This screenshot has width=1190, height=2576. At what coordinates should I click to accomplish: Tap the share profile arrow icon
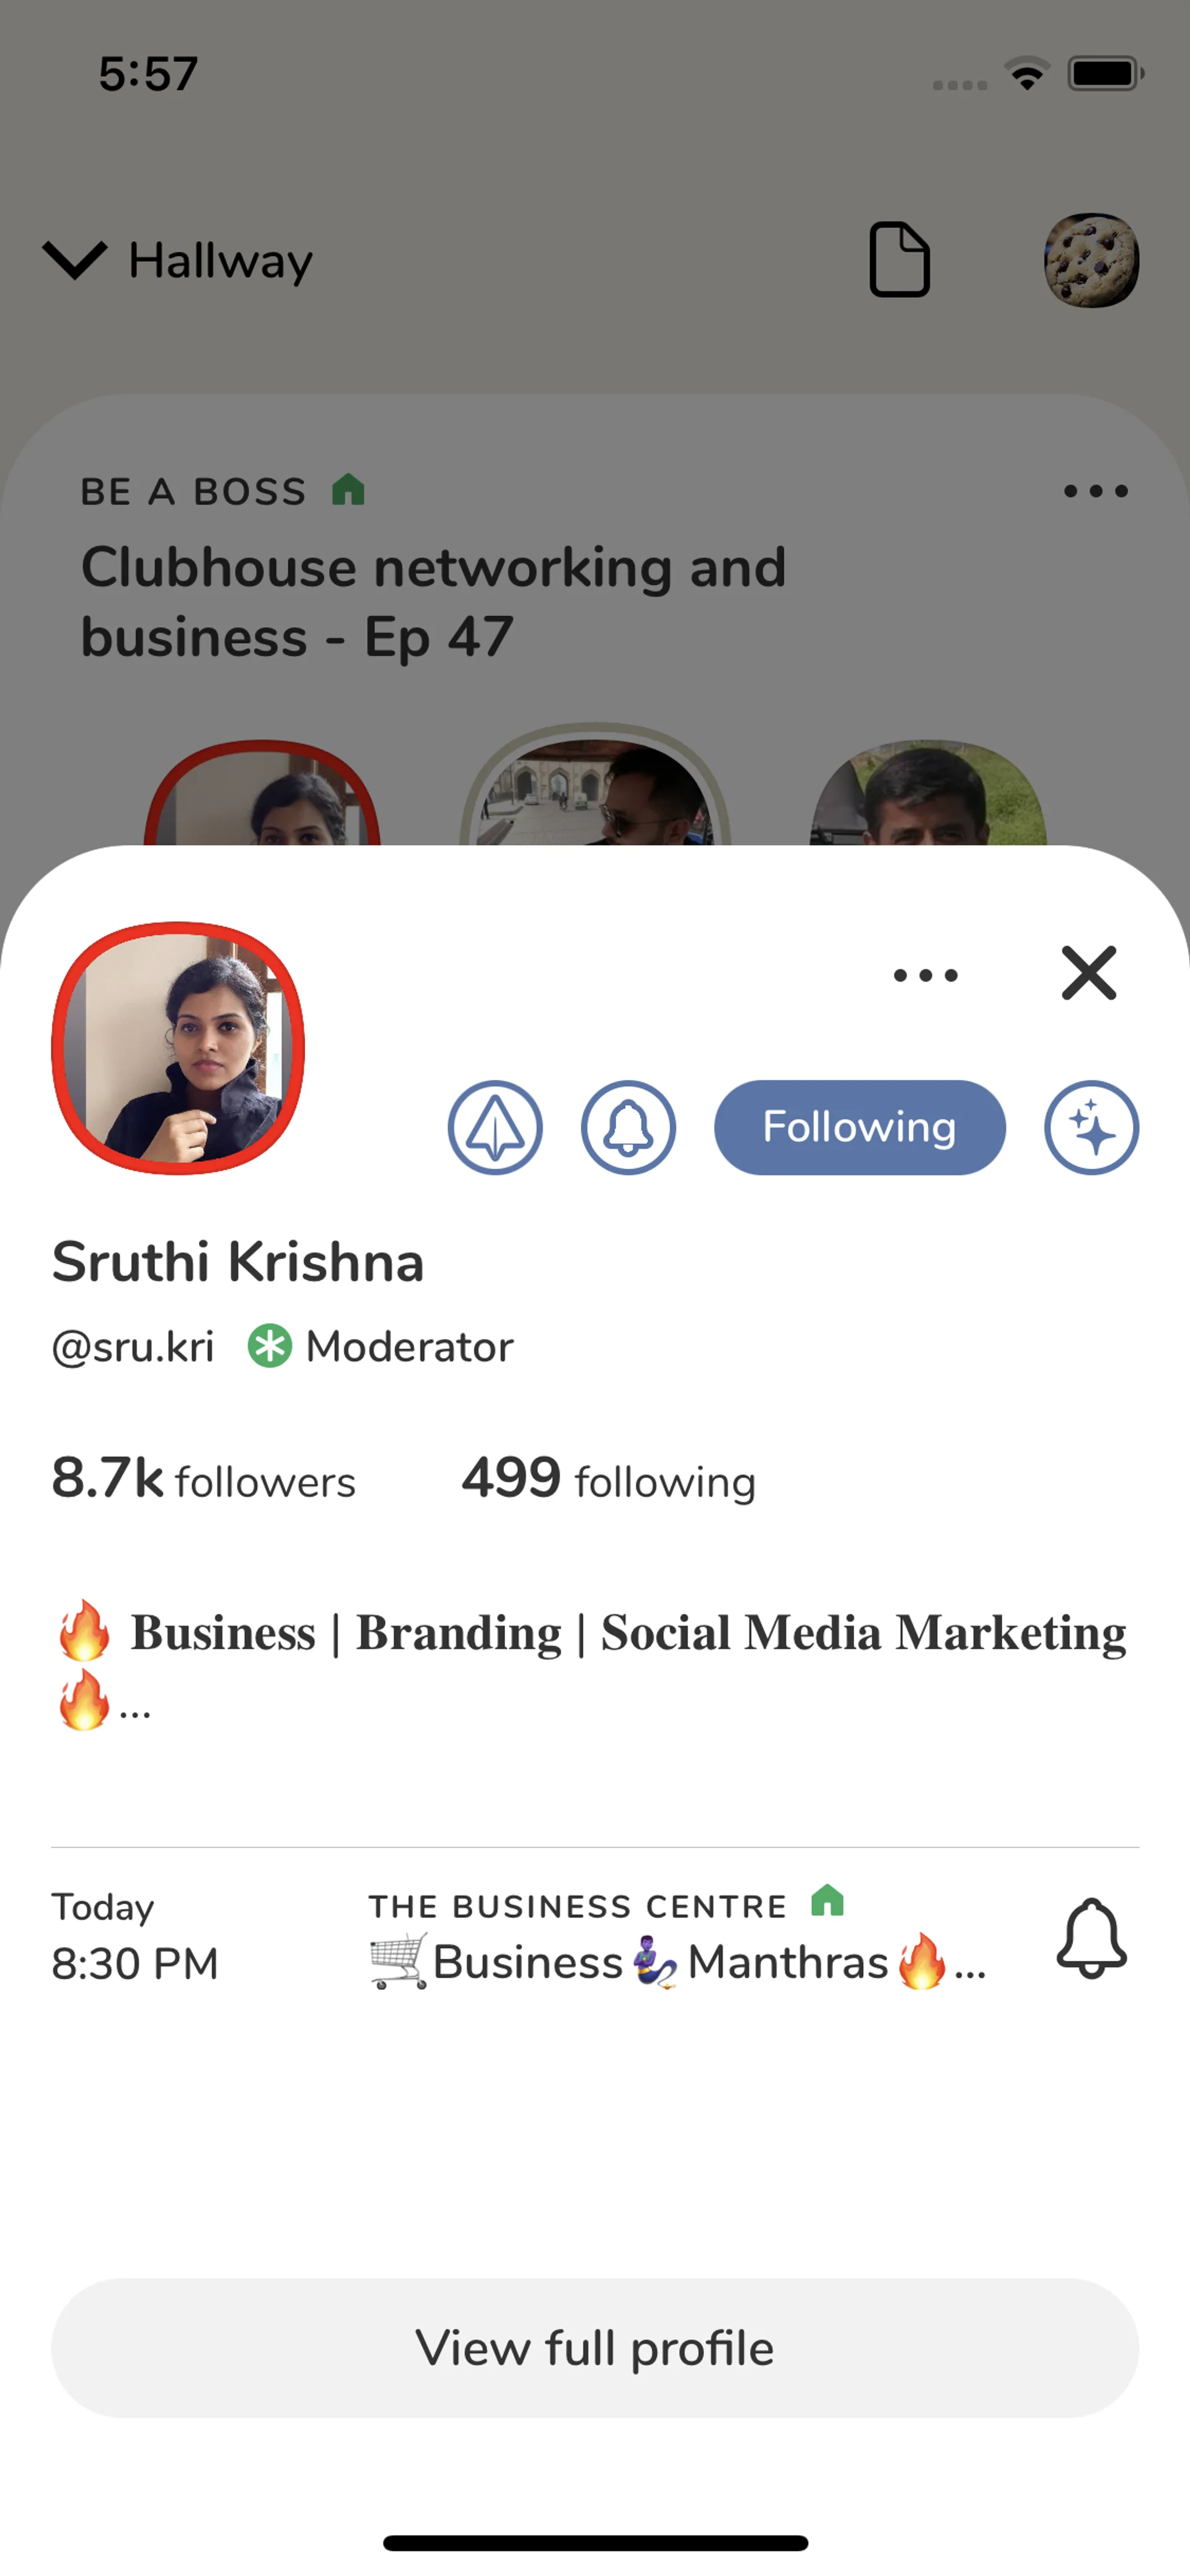pos(495,1127)
